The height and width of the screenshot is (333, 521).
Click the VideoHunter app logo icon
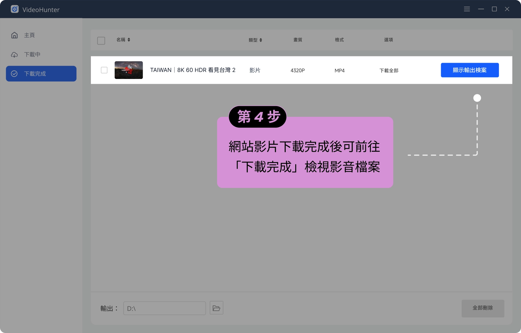[x=15, y=9]
